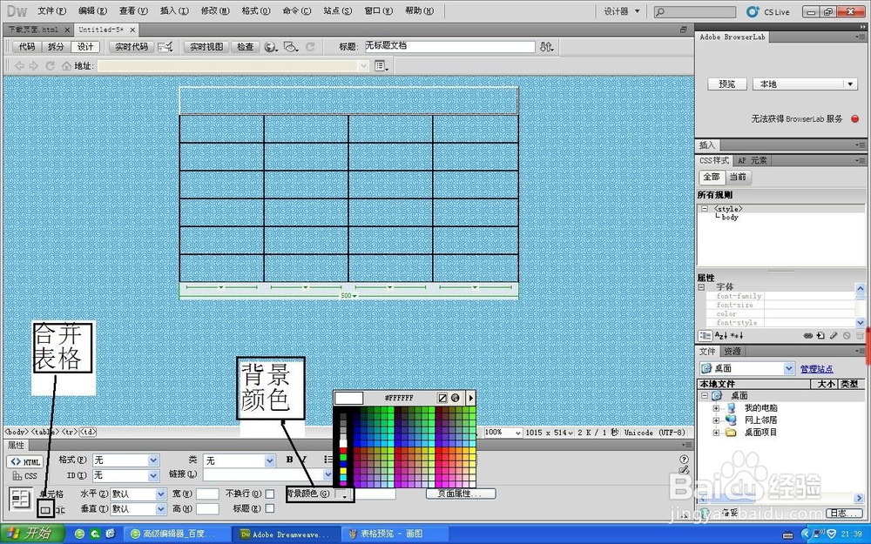Viewport: 871px width, 544px height.
Task: Click the document title (标题) input field
Action: click(x=450, y=47)
